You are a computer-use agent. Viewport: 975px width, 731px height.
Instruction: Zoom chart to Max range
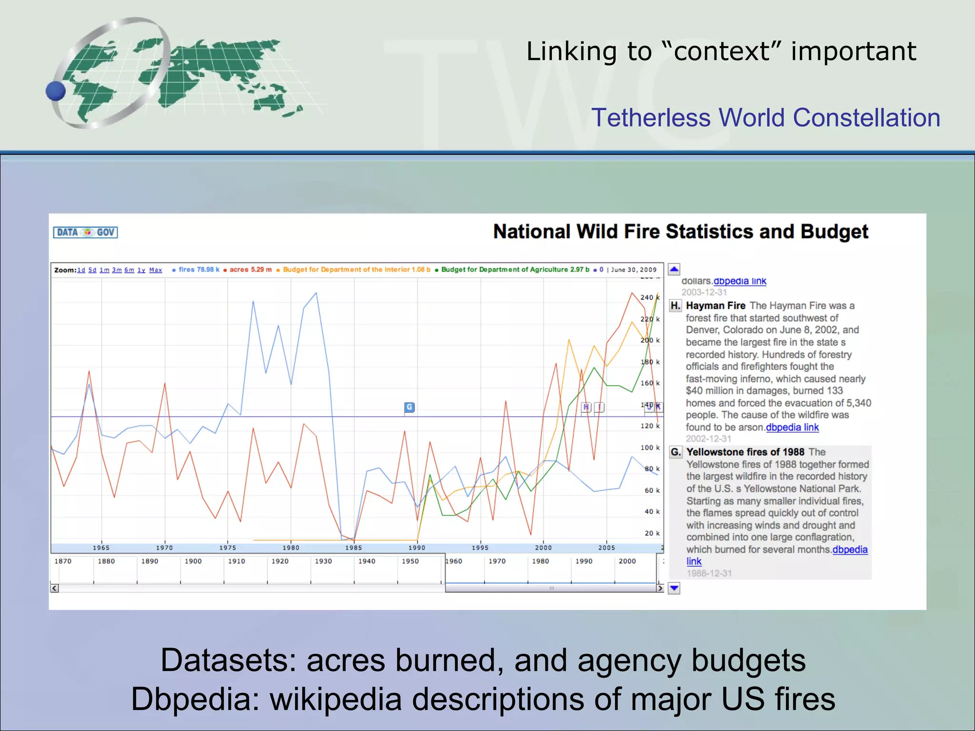[156, 270]
